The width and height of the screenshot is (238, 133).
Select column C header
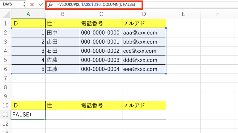[x=101, y=14]
